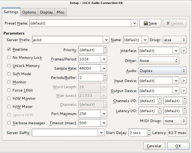192x153 pixels.
Task: Open the Driver alsa selector
Action: (175, 40)
